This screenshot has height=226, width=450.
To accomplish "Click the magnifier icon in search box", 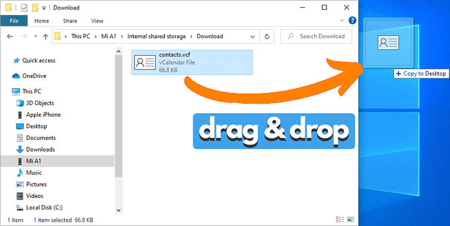I will click(291, 37).
